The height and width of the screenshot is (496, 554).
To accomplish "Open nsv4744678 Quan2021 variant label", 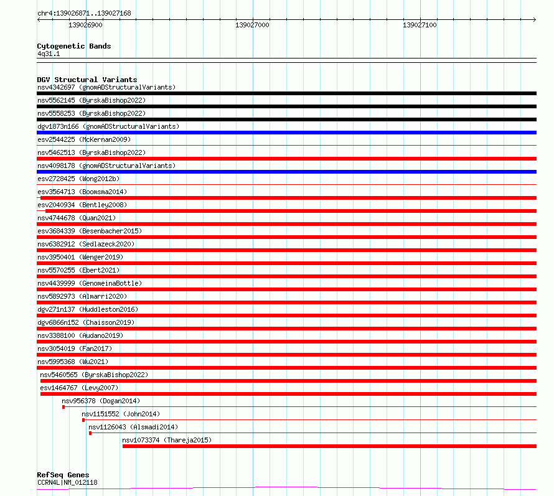I will tap(77, 218).
